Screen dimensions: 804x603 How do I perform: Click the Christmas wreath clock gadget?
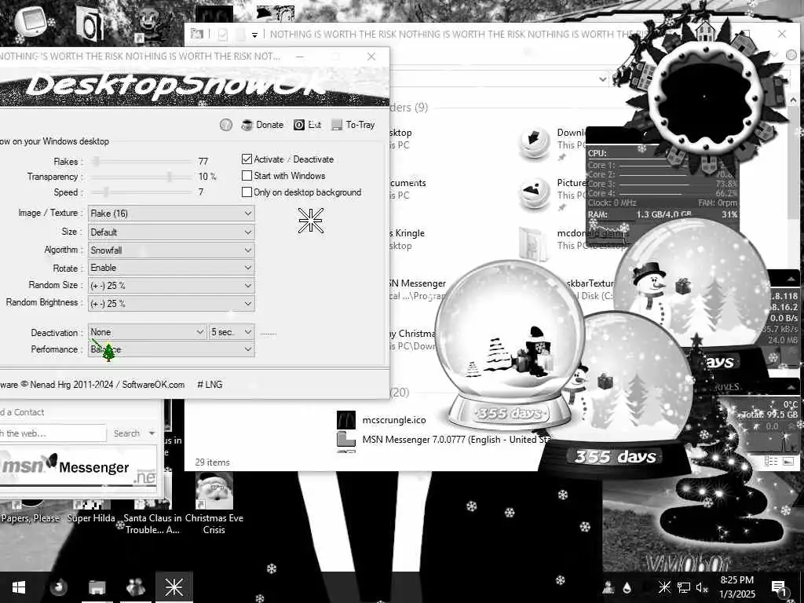coord(704,97)
